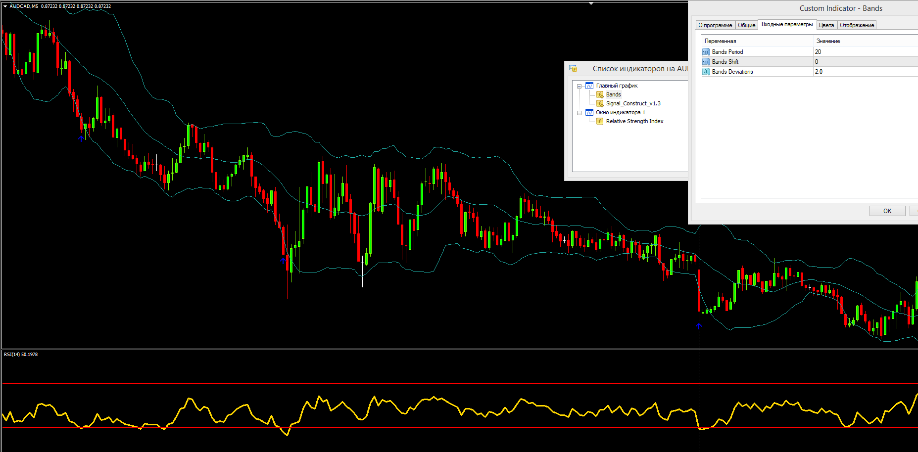
Task: Open the AUDCAD,M5 chart title arrow
Action: point(5,6)
